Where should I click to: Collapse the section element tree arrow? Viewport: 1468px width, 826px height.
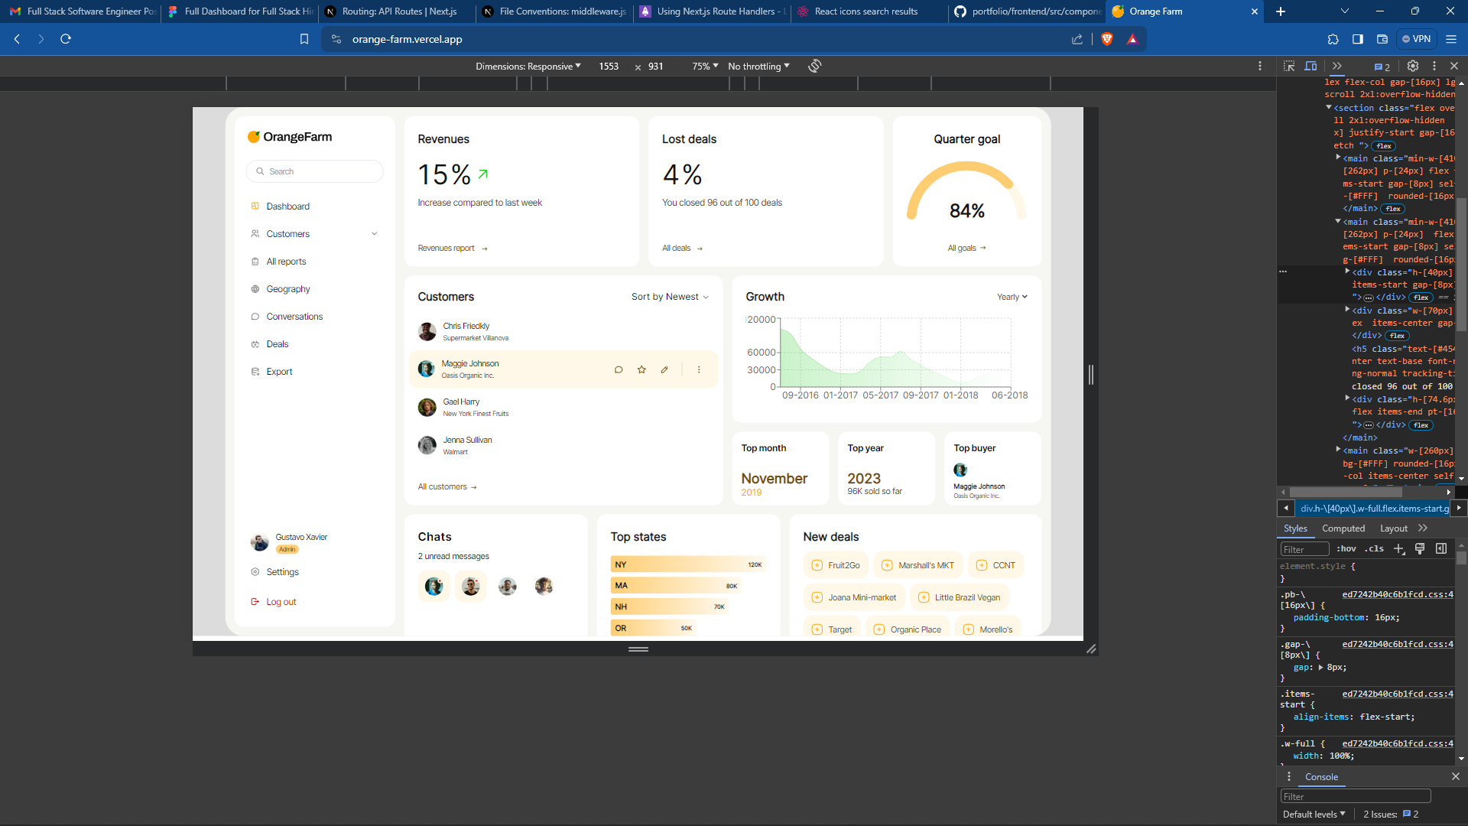(1329, 108)
